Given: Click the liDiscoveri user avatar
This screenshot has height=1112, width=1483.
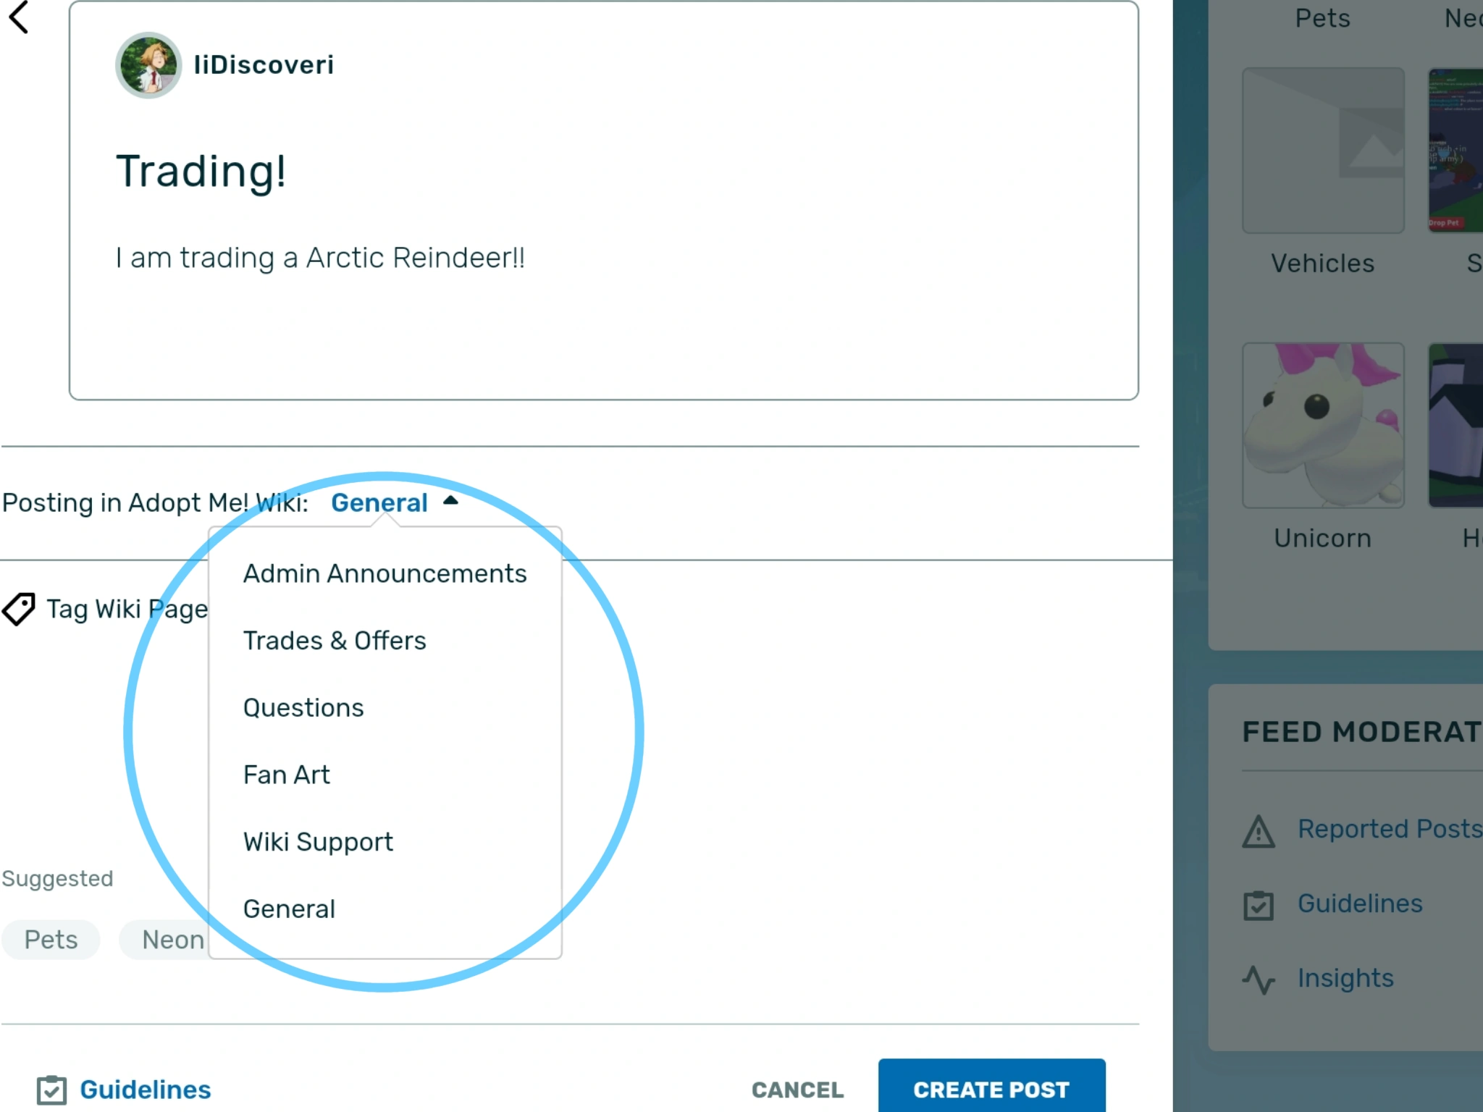Looking at the screenshot, I should [148, 65].
